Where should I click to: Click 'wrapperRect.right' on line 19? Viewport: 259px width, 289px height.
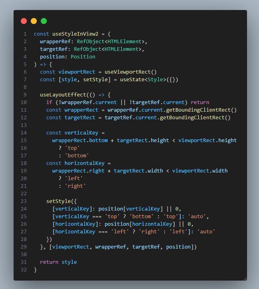78,171
